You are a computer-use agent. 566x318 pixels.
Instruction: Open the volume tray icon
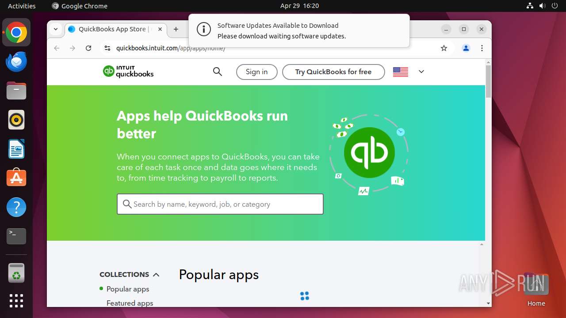543,6
